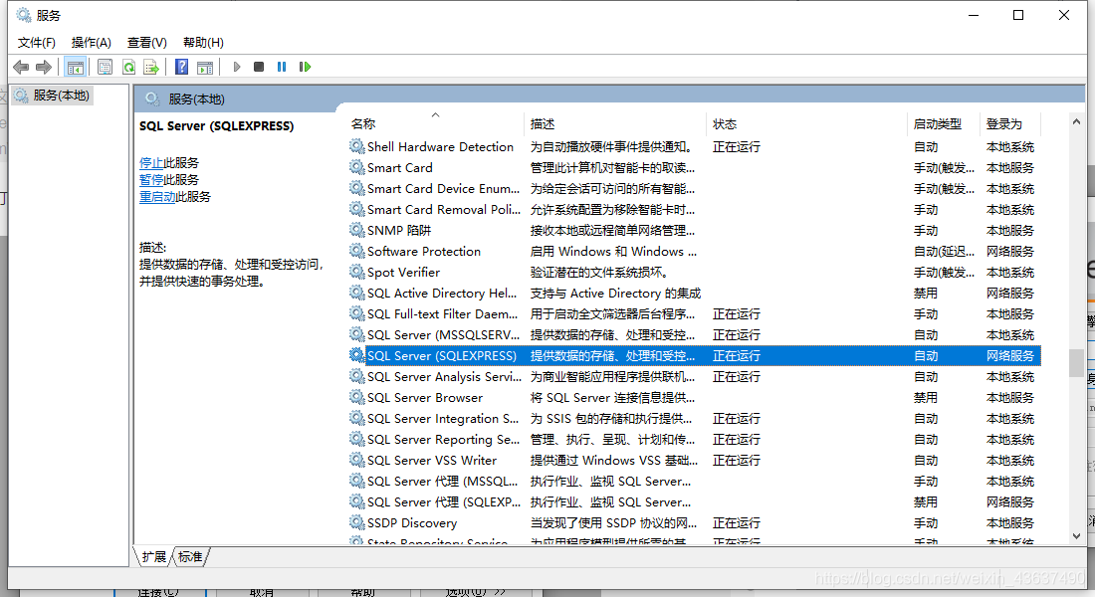1095x597 pixels.
Task: Switch to the 扩展 tab
Action: point(153,556)
